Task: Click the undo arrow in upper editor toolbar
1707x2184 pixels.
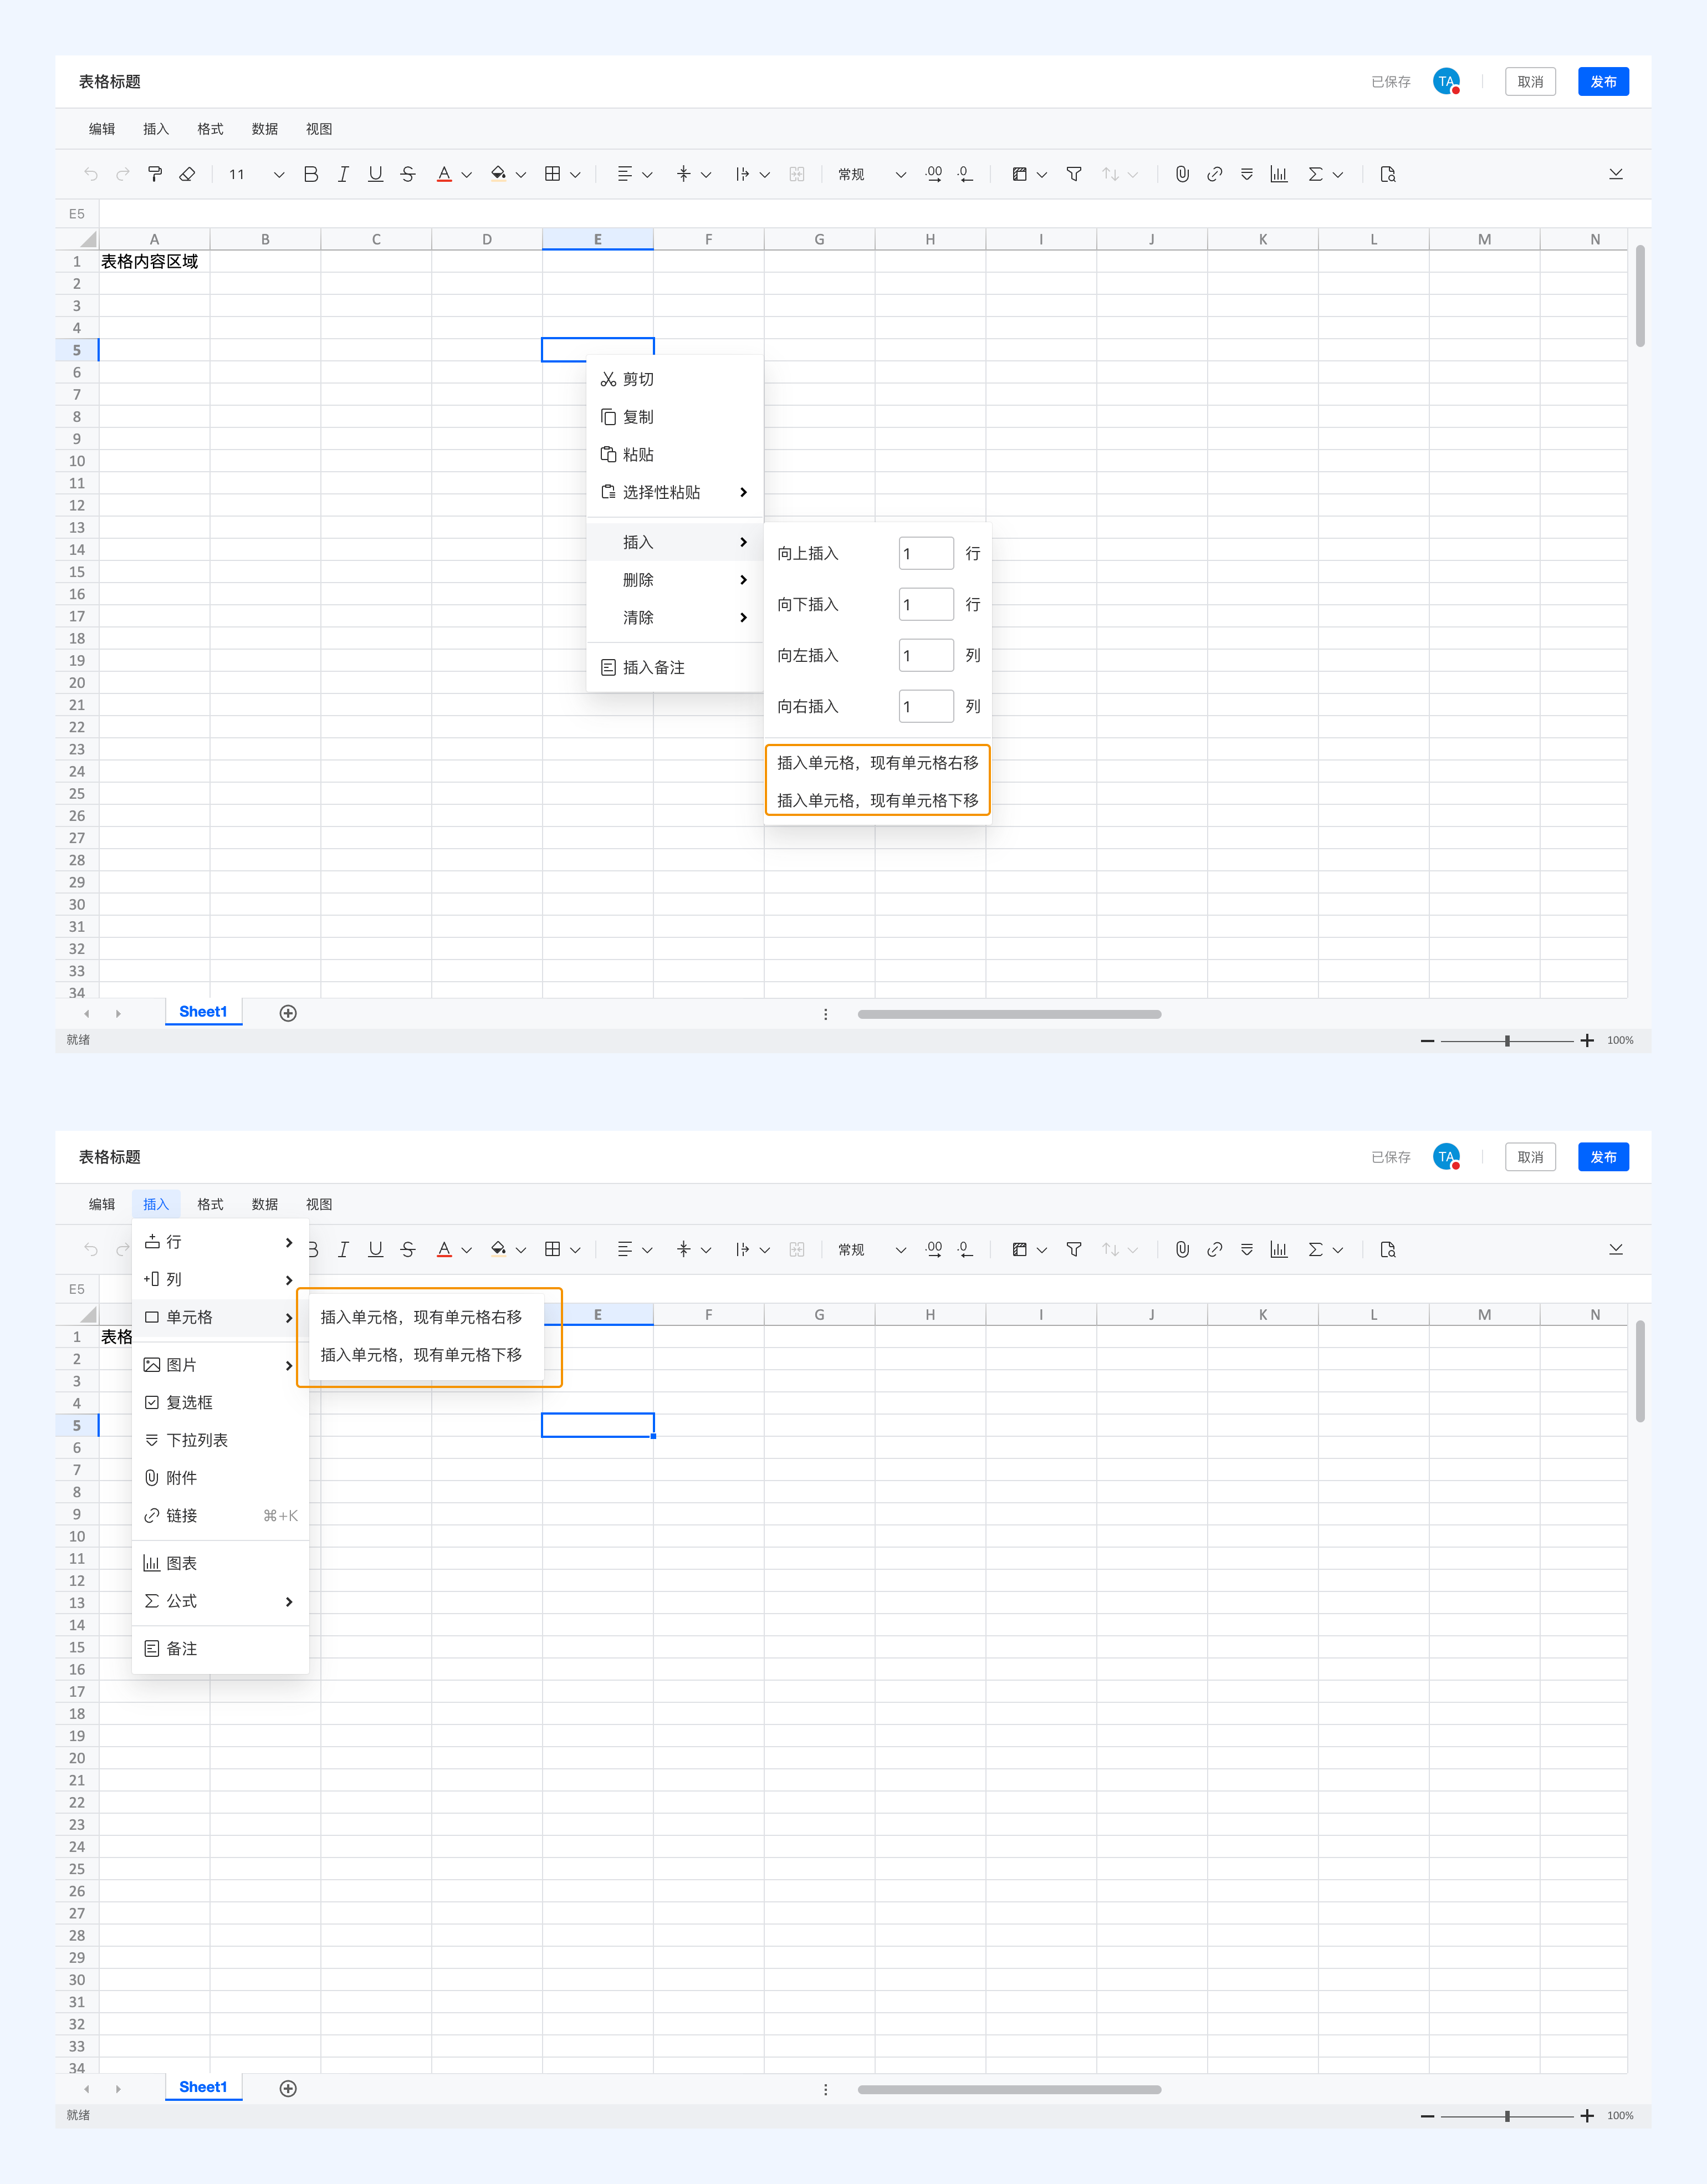Action: click(x=91, y=174)
